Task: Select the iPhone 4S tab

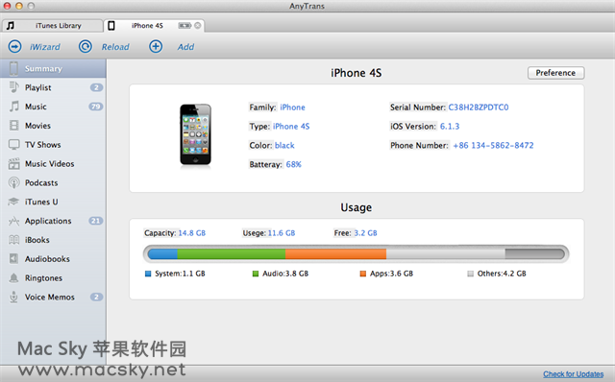Action: coord(154,26)
